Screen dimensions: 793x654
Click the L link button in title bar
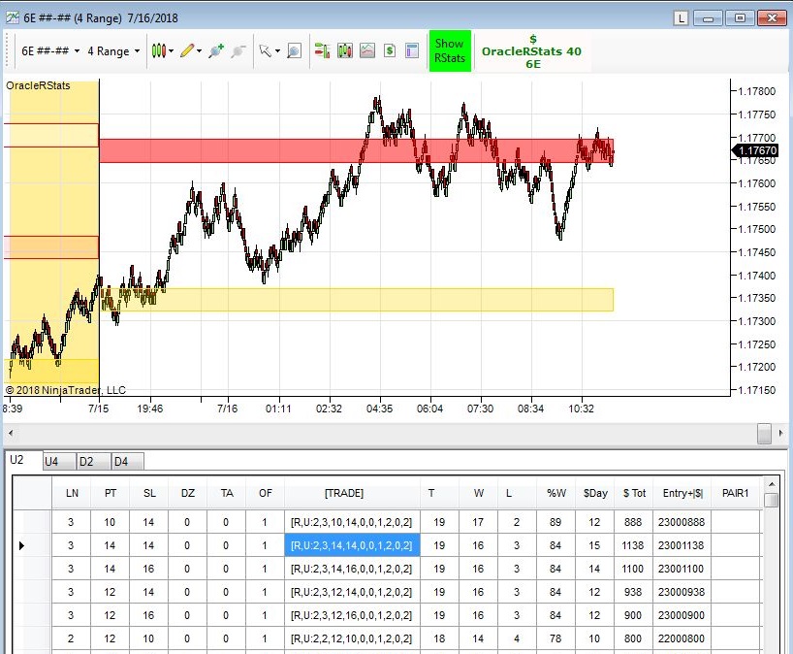682,18
